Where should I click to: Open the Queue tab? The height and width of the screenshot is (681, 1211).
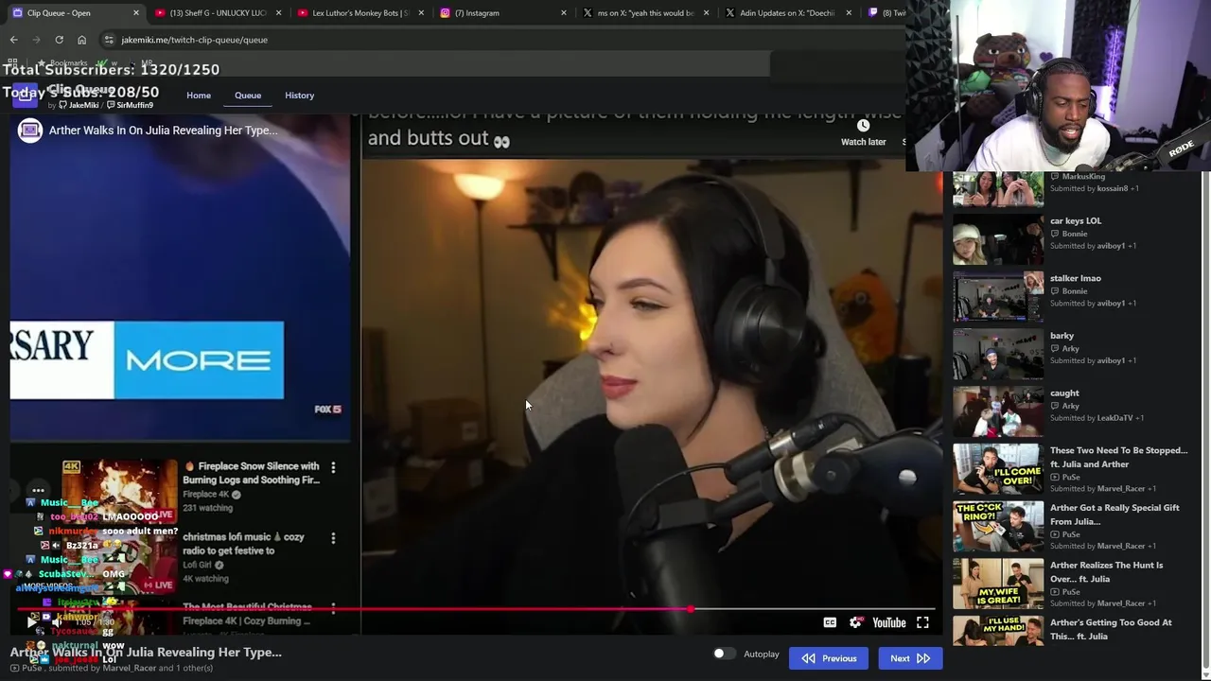pos(248,96)
